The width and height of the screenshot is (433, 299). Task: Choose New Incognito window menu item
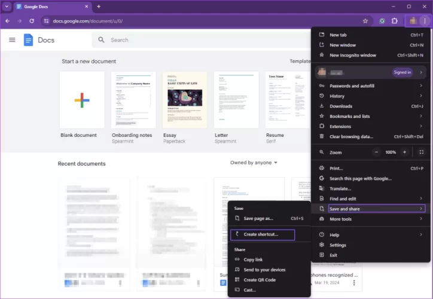353,55
